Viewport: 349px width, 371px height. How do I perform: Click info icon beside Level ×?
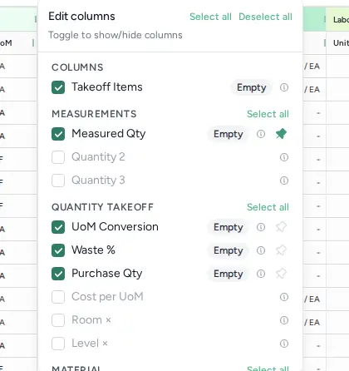284,344
